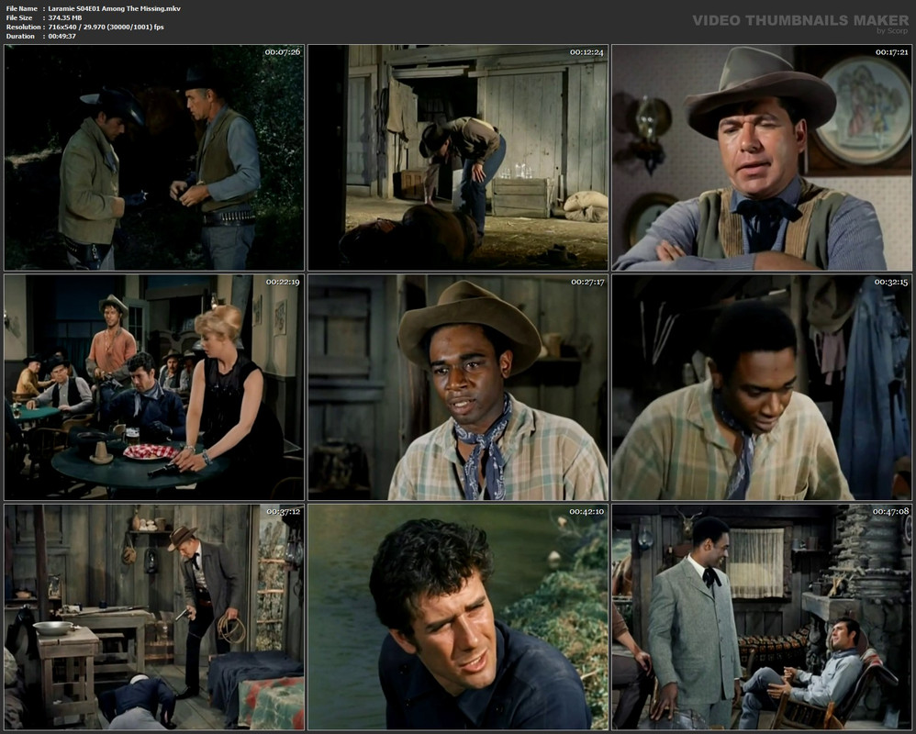
Task: Click the 'File Name' label
Action: (22, 9)
